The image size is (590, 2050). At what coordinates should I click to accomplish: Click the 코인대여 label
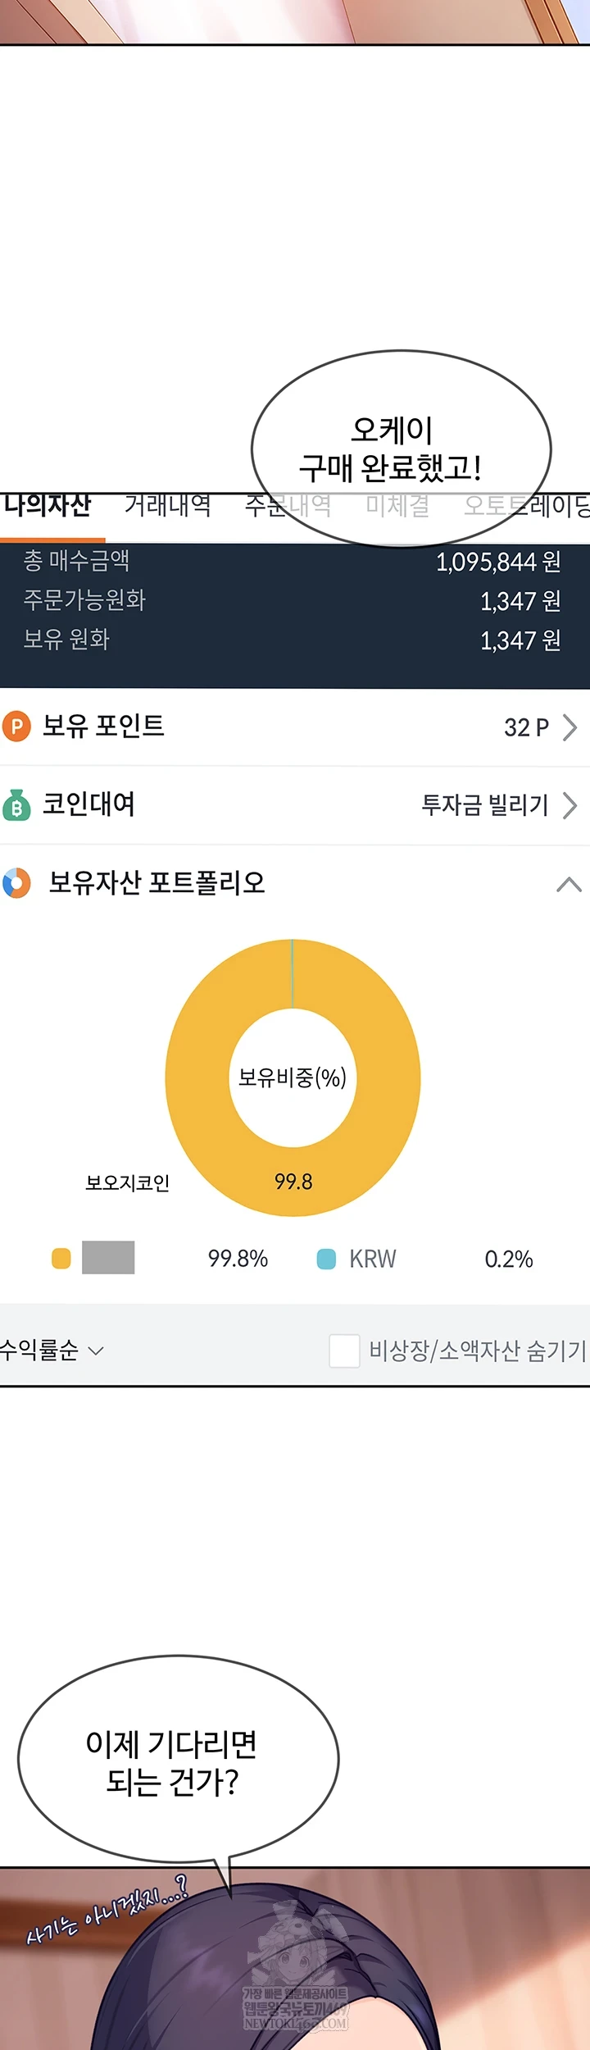click(x=88, y=804)
